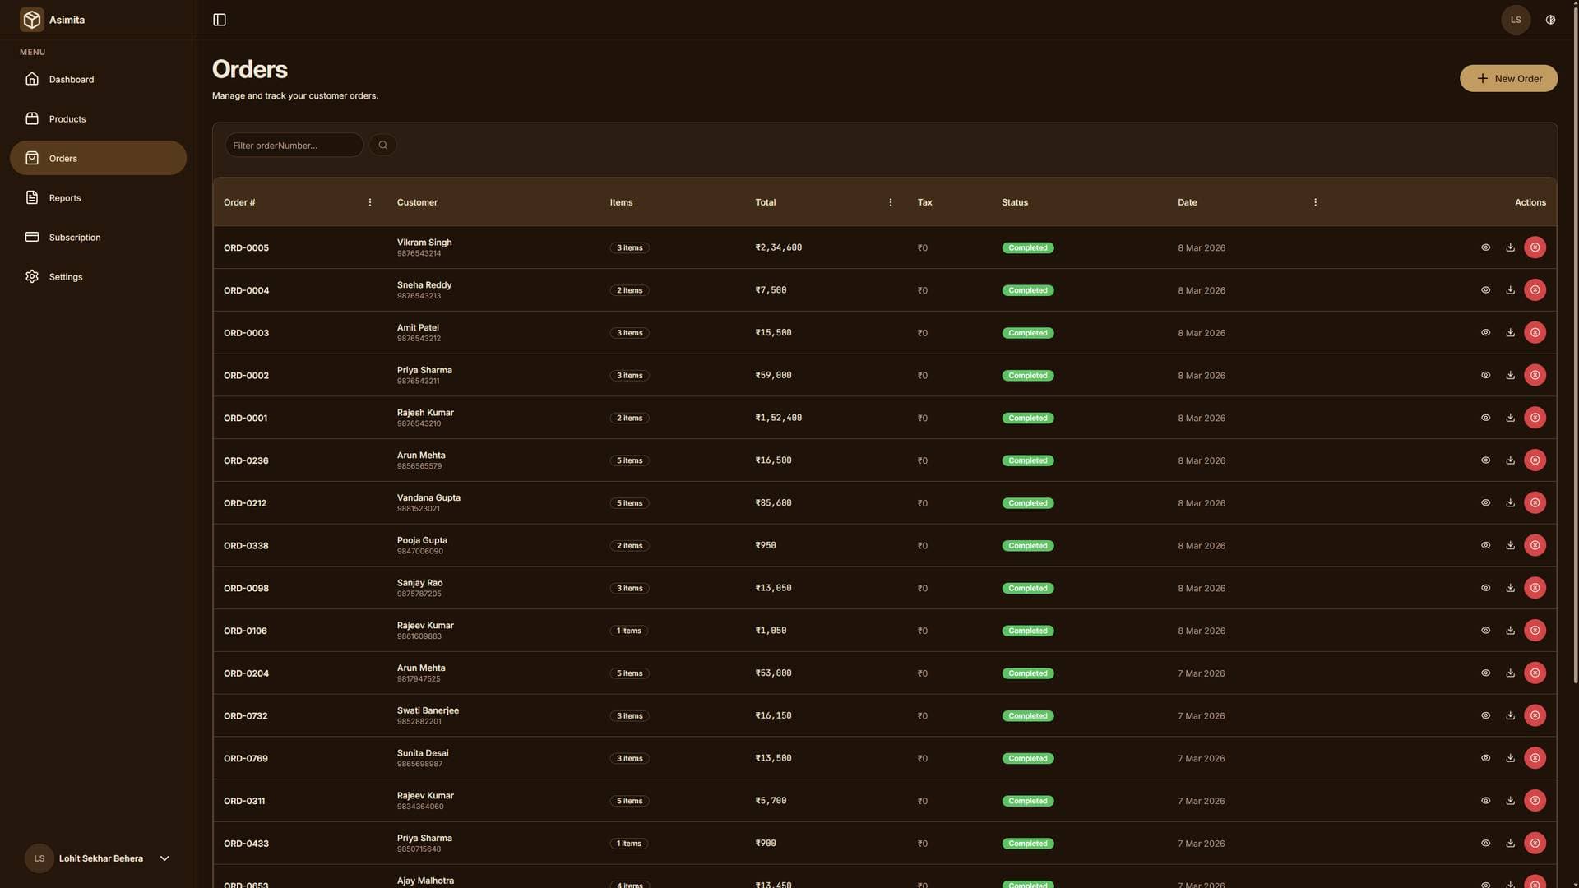Screen dimensions: 1579x888
Task: Download the invoice for ORD-0005
Action: pos(1510,247)
